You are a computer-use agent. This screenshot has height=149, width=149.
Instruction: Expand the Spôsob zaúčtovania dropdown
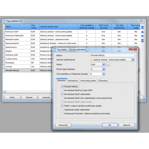tap(133, 60)
